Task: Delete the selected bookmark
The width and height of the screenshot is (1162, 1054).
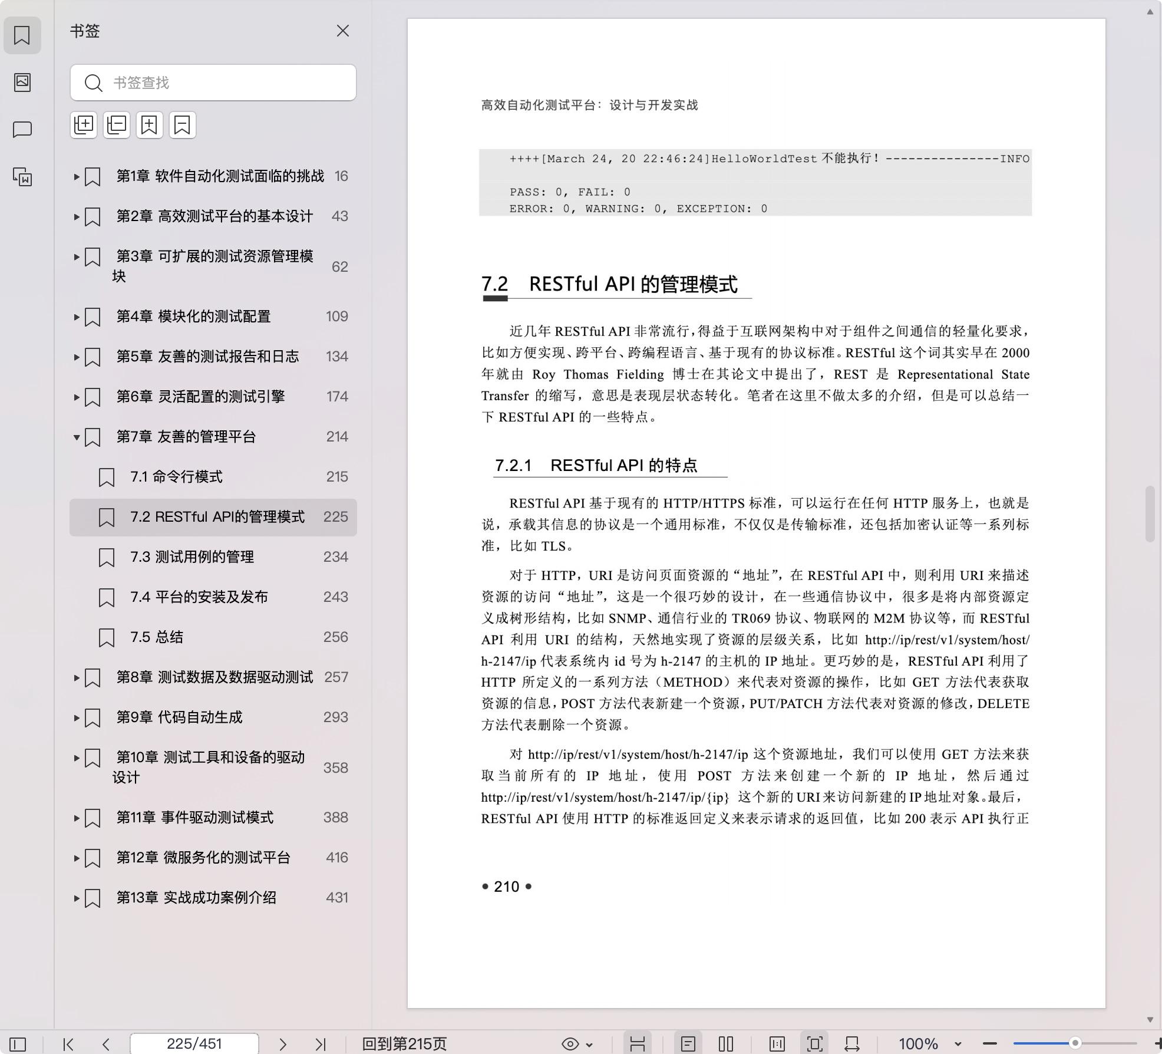Action: (x=183, y=125)
